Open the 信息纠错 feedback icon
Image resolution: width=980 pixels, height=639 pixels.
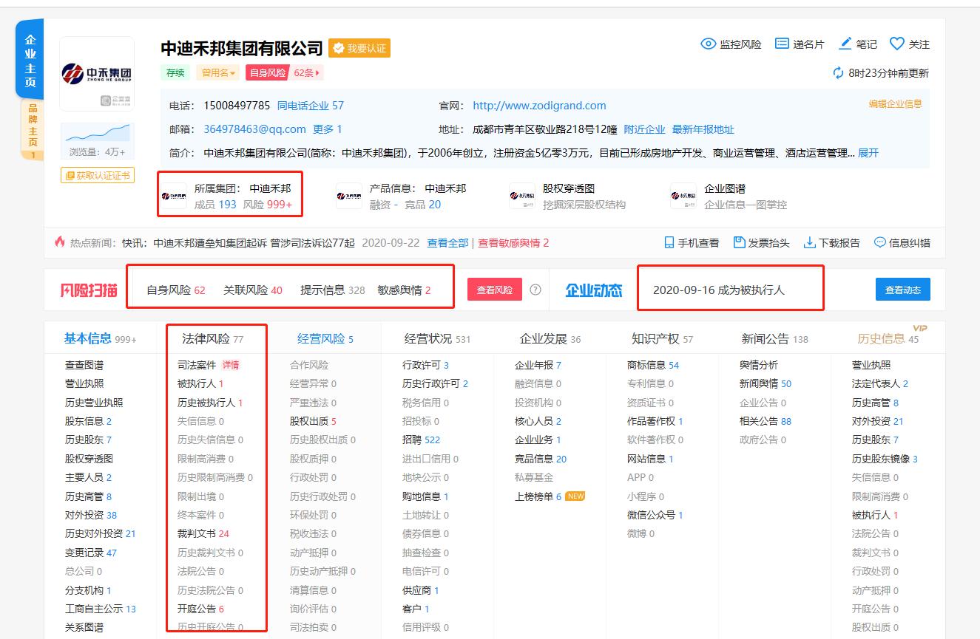pos(879,242)
